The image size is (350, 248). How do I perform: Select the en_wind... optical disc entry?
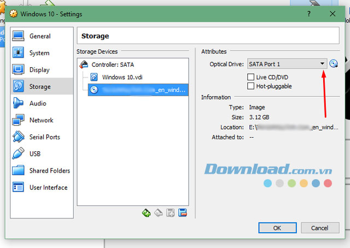click(x=138, y=90)
